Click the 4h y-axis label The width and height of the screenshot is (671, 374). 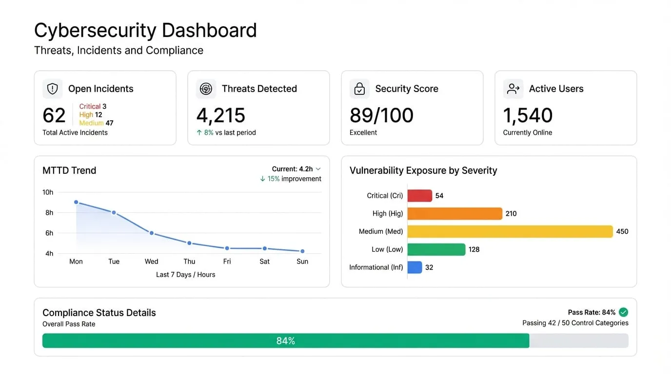(49, 253)
